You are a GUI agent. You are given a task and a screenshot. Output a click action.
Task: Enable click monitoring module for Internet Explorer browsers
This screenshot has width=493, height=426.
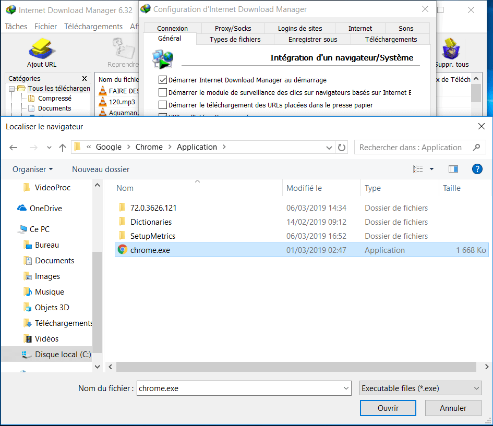[x=163, y=92]
